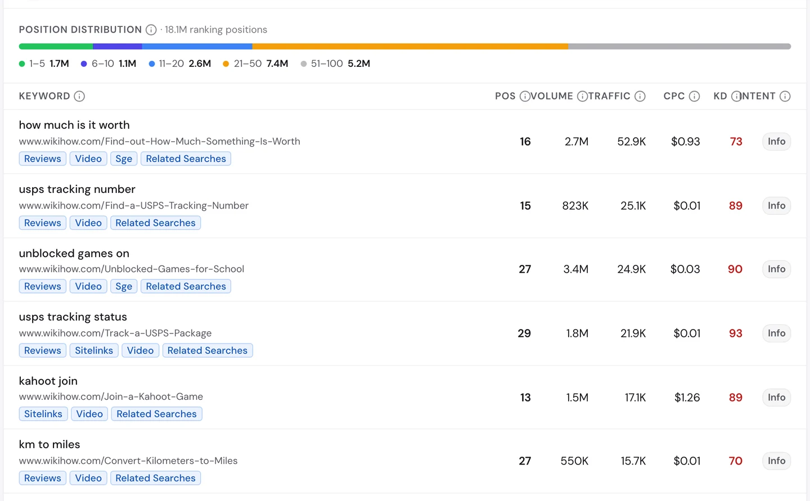This screenshot has height=501, width=810.
Task: Click Info badge in "usps tracking status" row
Action: [x=777, y=333]
